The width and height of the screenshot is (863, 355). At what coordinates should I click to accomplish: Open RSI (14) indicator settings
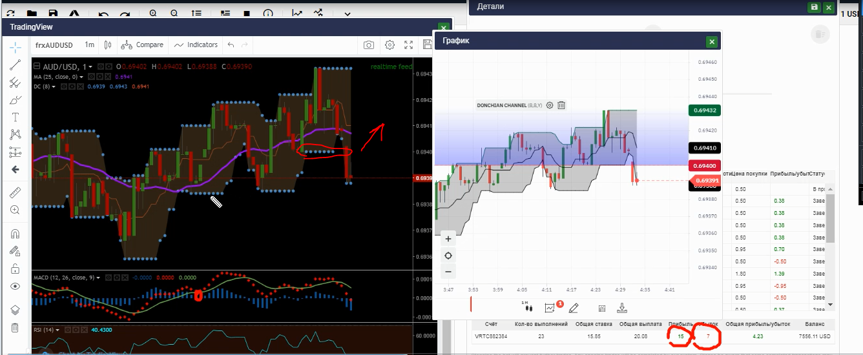point(76,330)
